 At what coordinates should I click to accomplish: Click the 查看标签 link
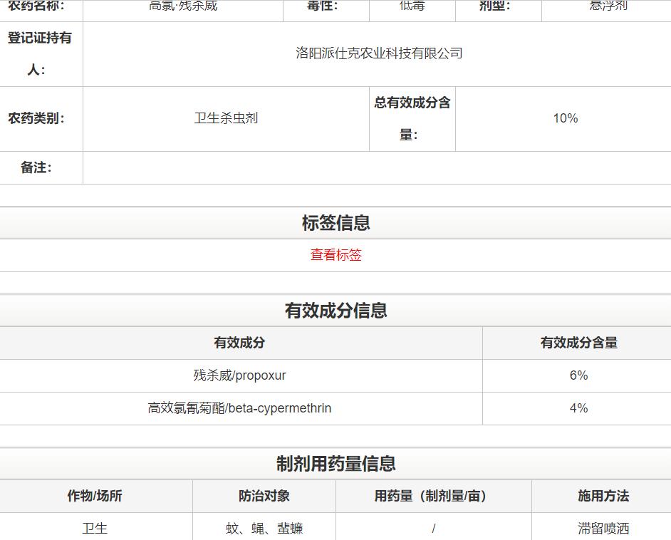coord(335,254)
